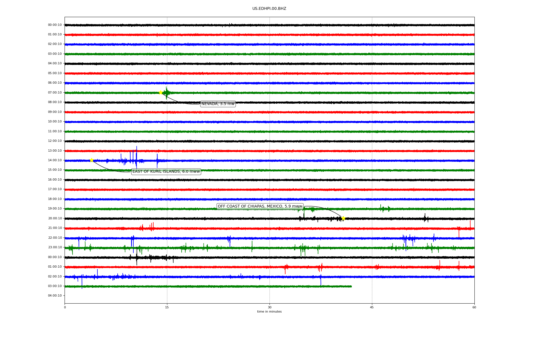Click the 13:00:10 time row label

(x=55, y=151)
